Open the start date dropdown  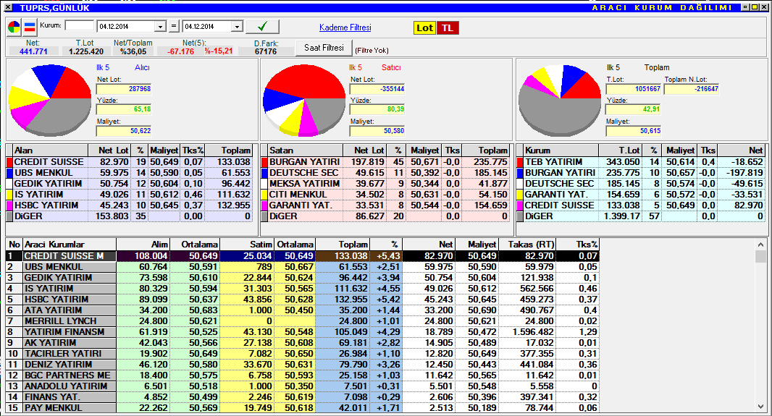click(x=160, y=27)
